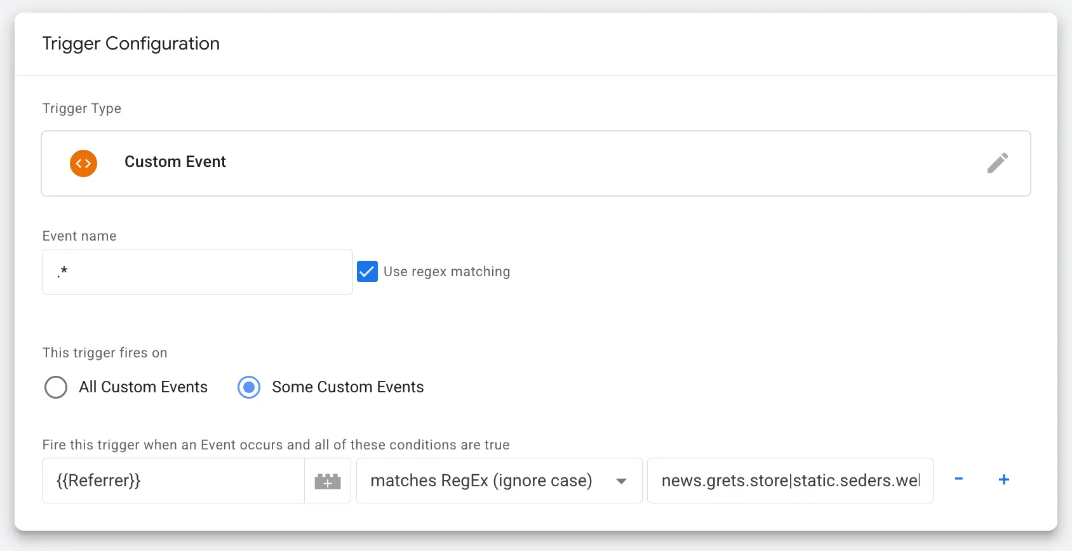The width and height of the screenshot is (1072, 551).
Task: Click the news.grets.store regex value field
Action: coord(789,481)
